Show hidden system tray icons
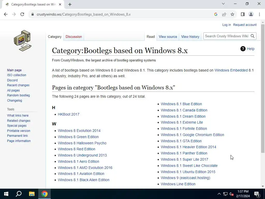Viewport: 265px width, 199px height. (219, 194)
